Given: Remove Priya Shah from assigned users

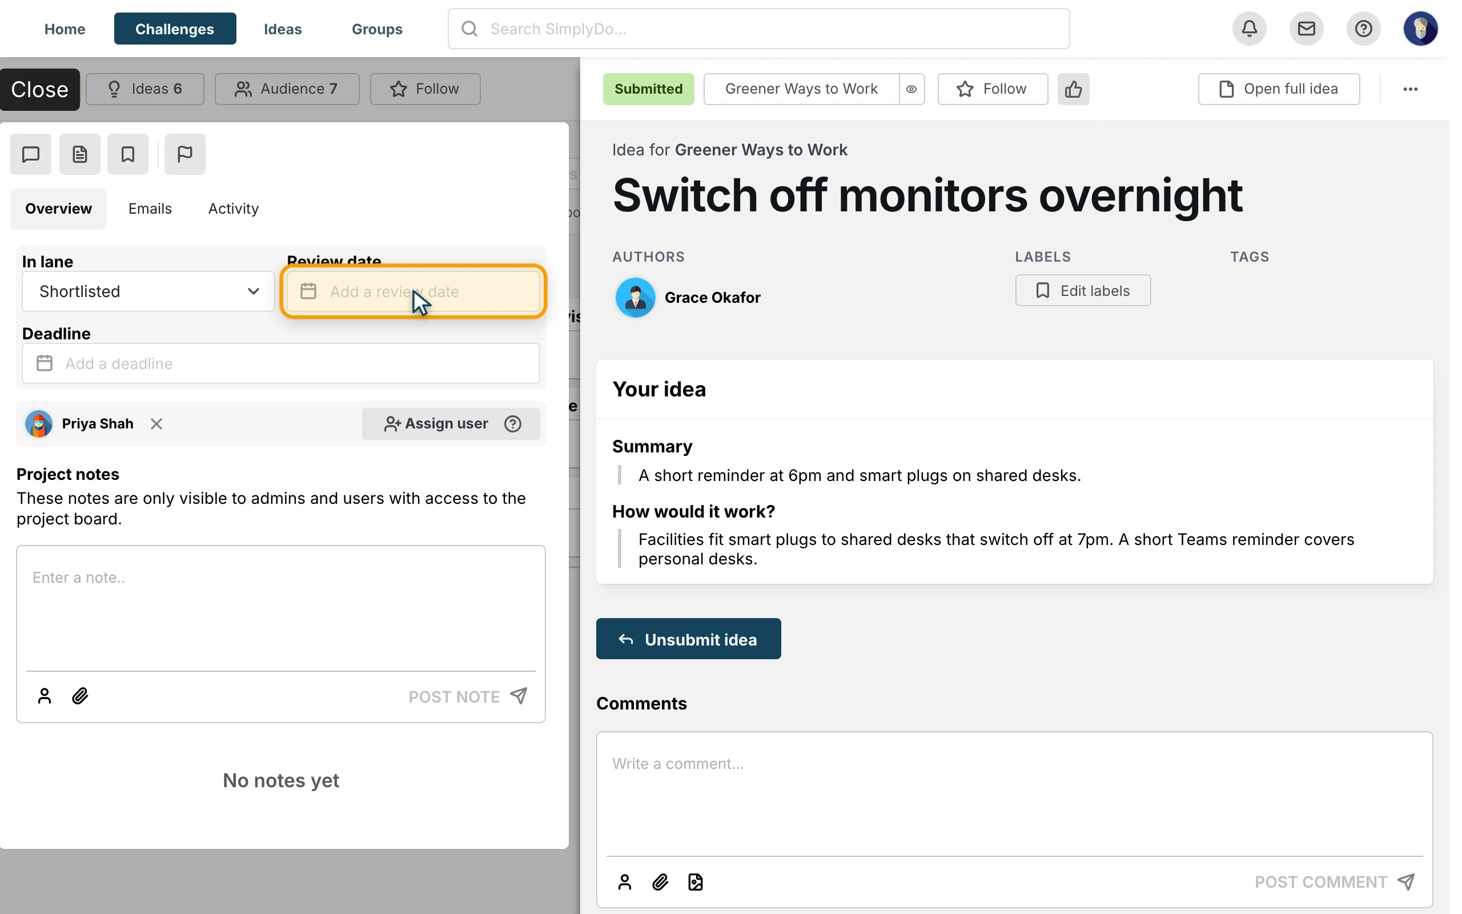Looking at the screenshot, I should 156,424.
